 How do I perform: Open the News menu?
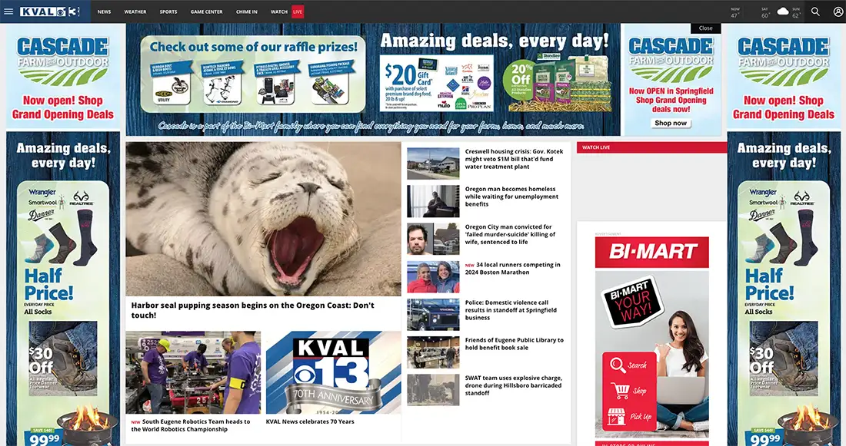tap(104, 12)
